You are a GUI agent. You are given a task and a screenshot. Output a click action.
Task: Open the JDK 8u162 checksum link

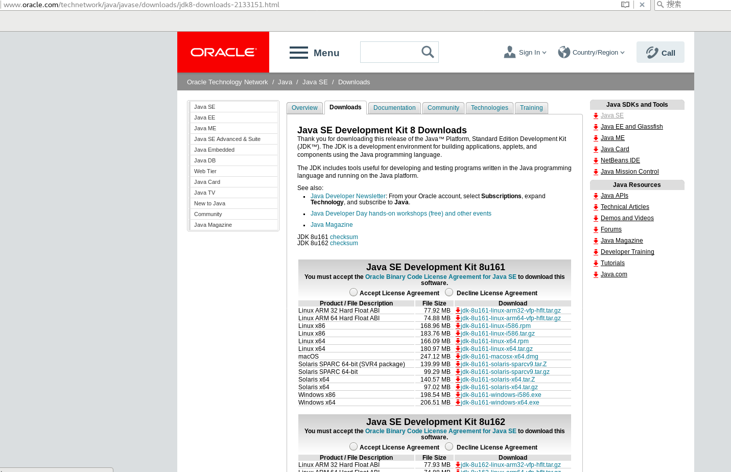pos(344,243)
